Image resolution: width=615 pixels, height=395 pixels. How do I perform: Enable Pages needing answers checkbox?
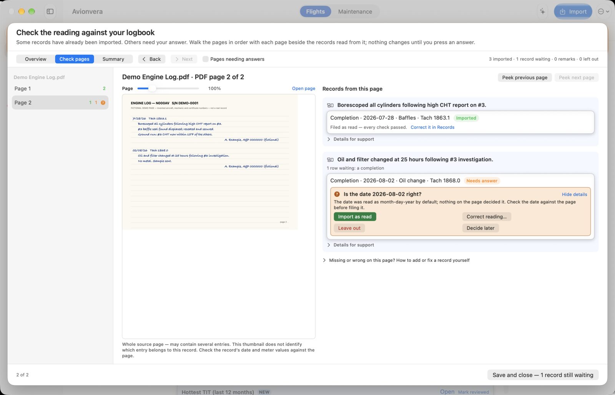point(206,59)
